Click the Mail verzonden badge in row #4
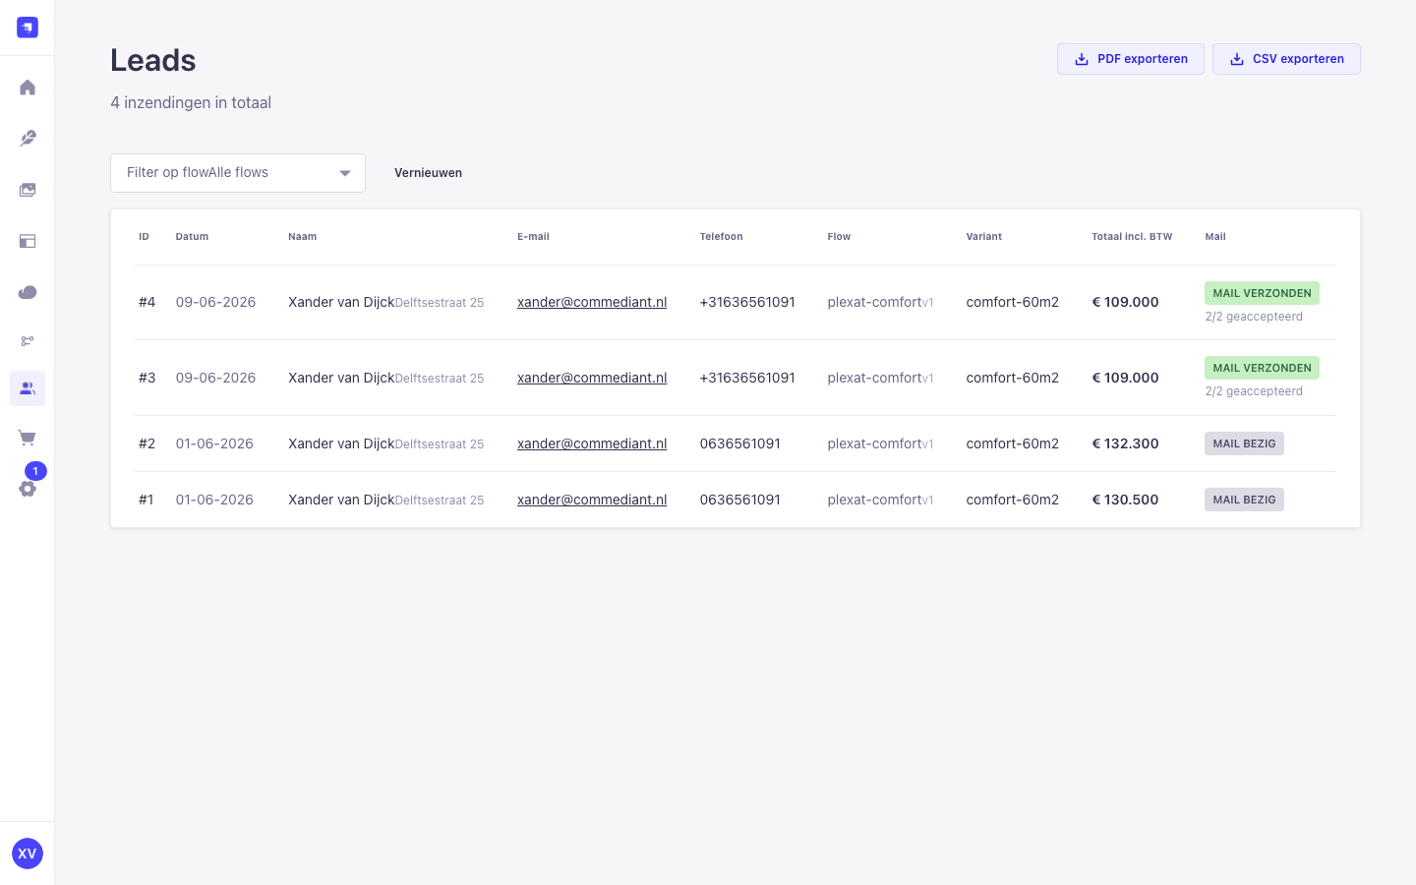 1262,293
